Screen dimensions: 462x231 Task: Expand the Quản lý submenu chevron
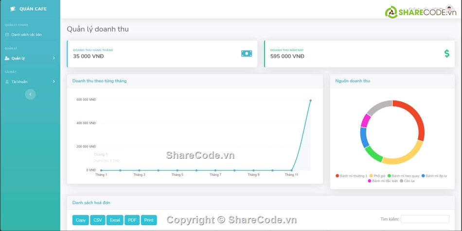54,58
